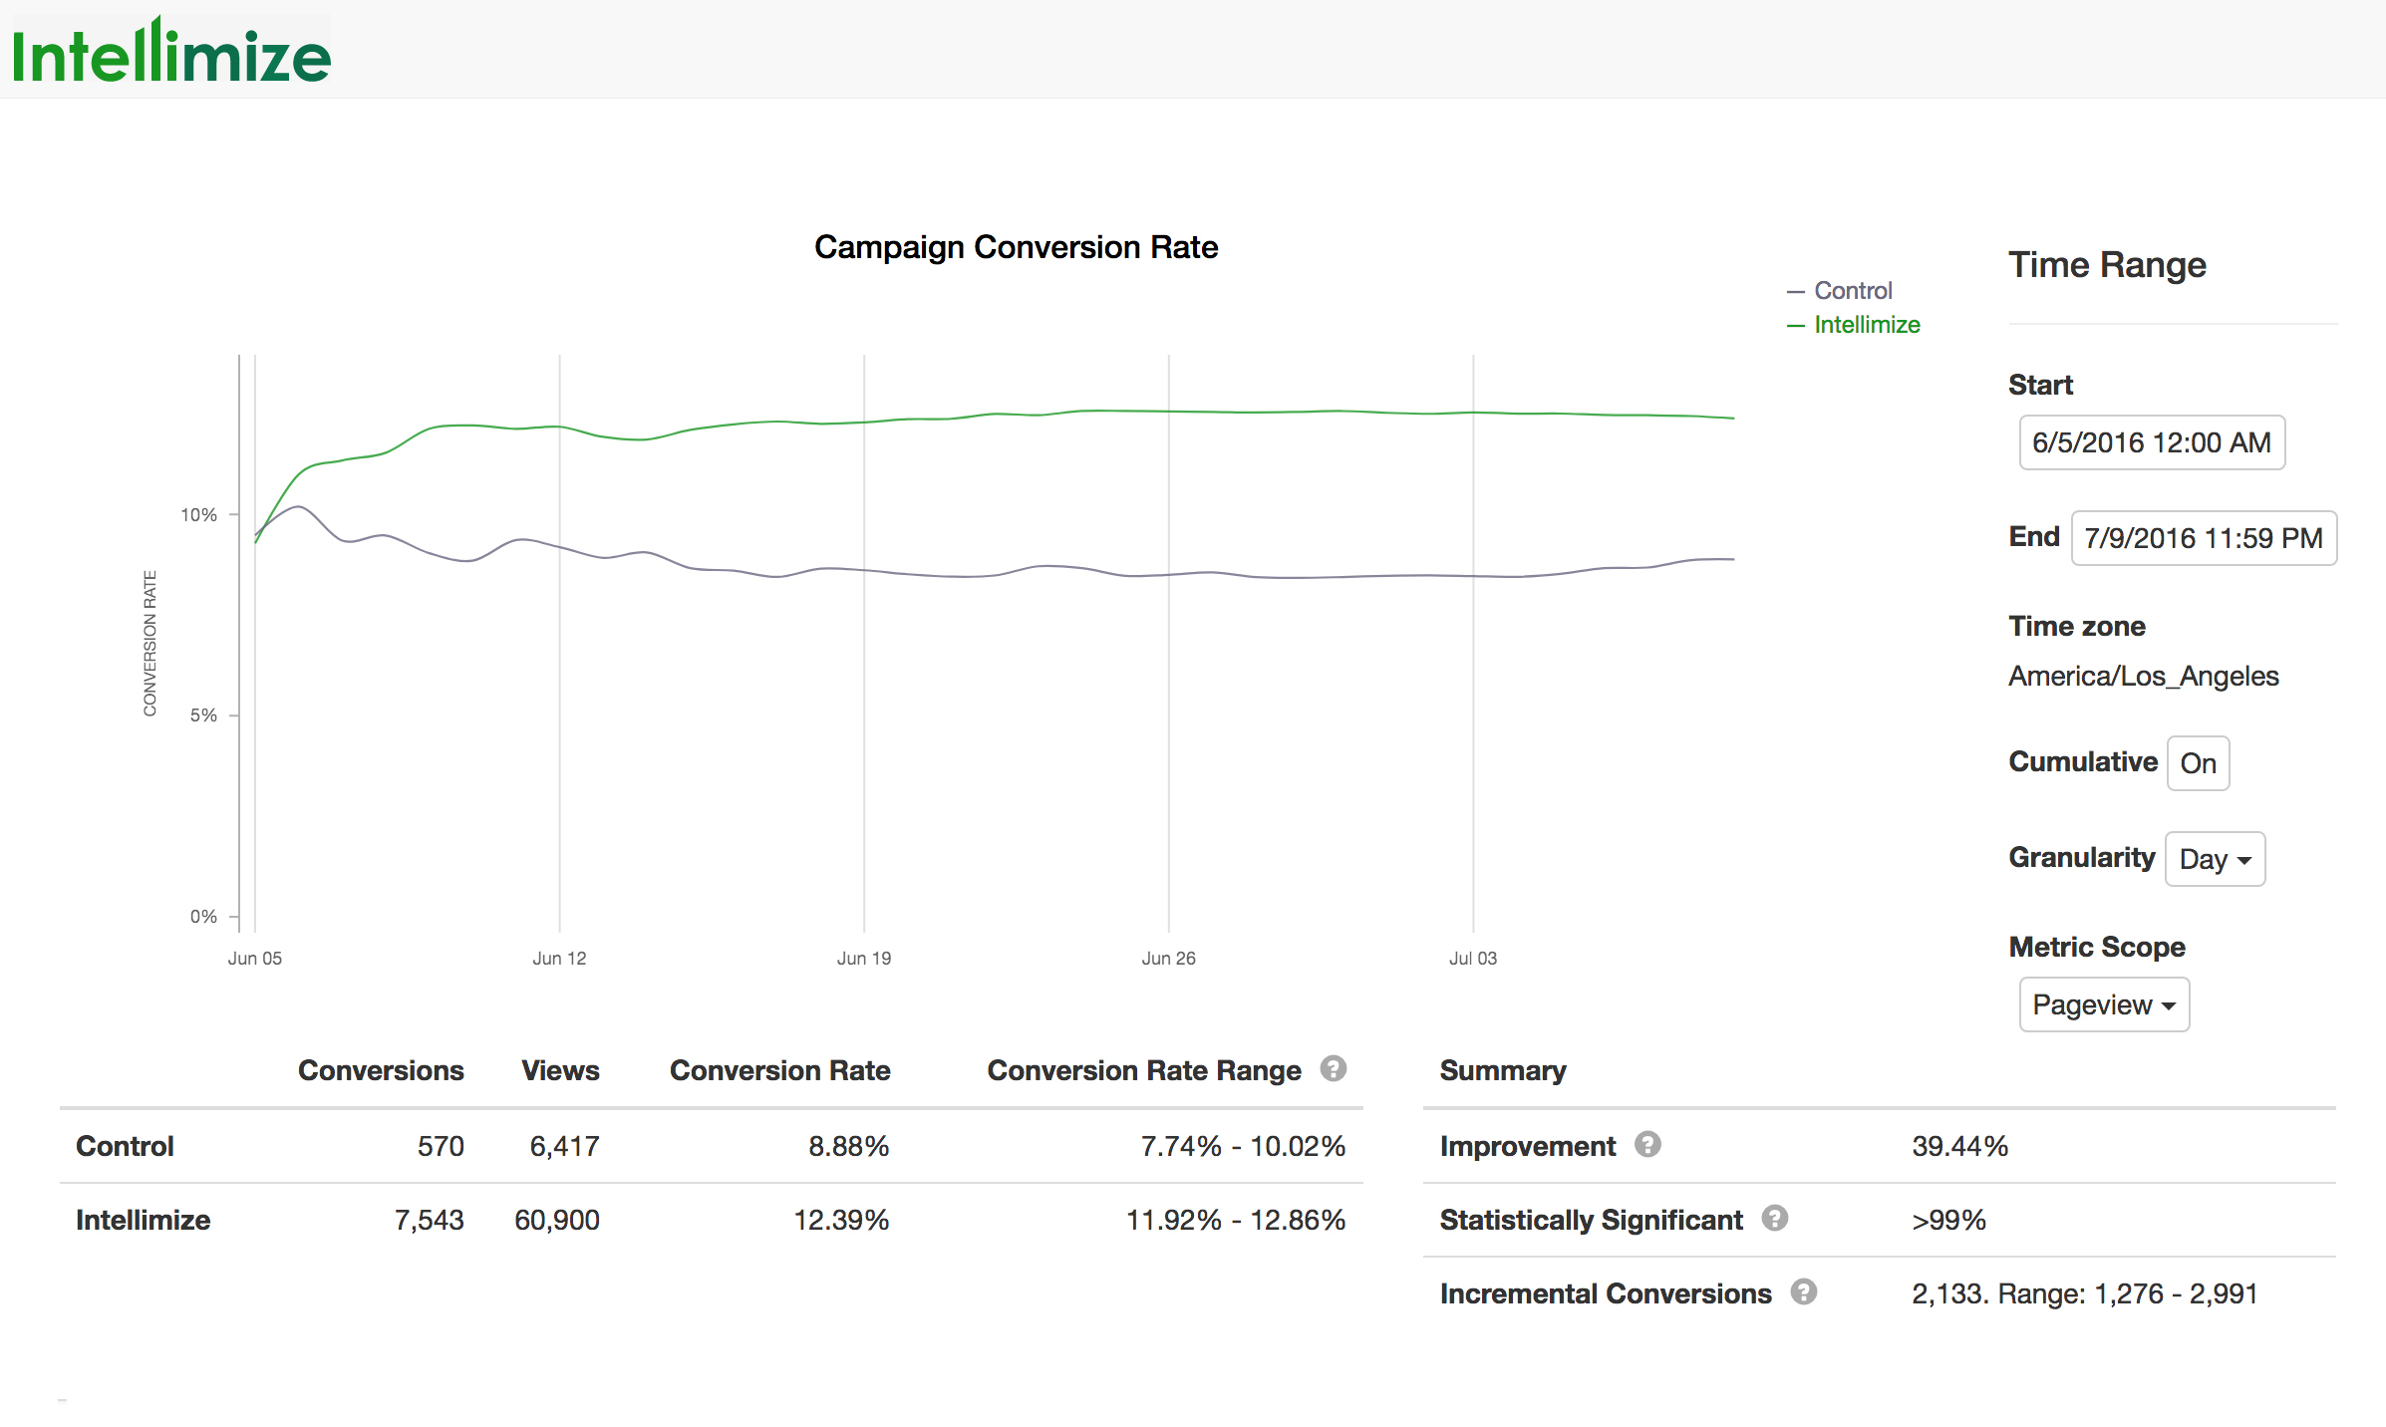Click the Conversion Rate column header
Screen dimensions: 2386x1427
[x=779, y=1070]
